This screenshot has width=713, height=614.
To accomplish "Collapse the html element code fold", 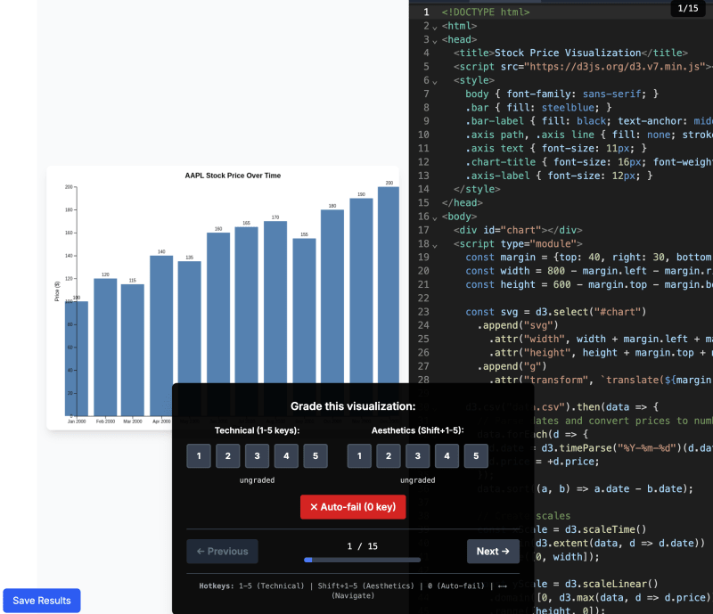I will click(433, 26).
